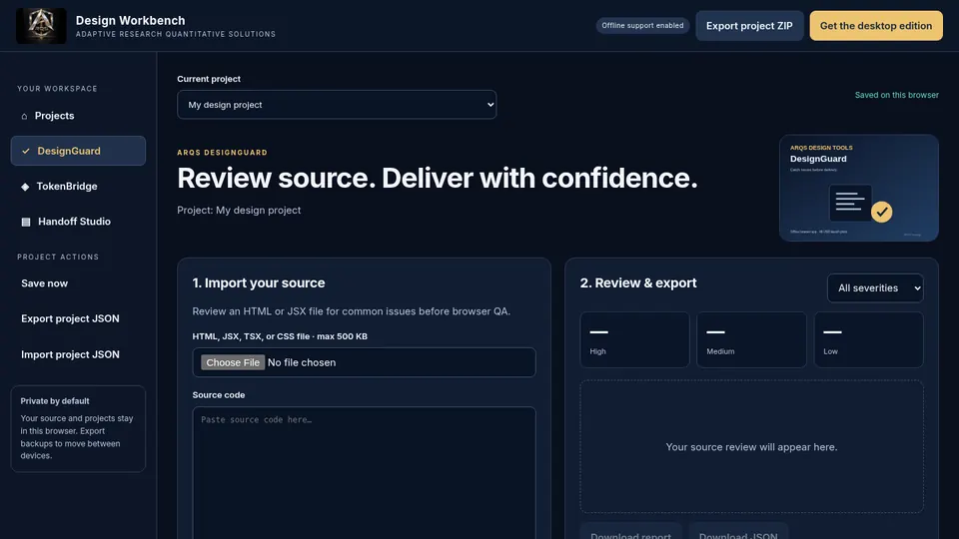Click Save now in project actions

(78, 283)
